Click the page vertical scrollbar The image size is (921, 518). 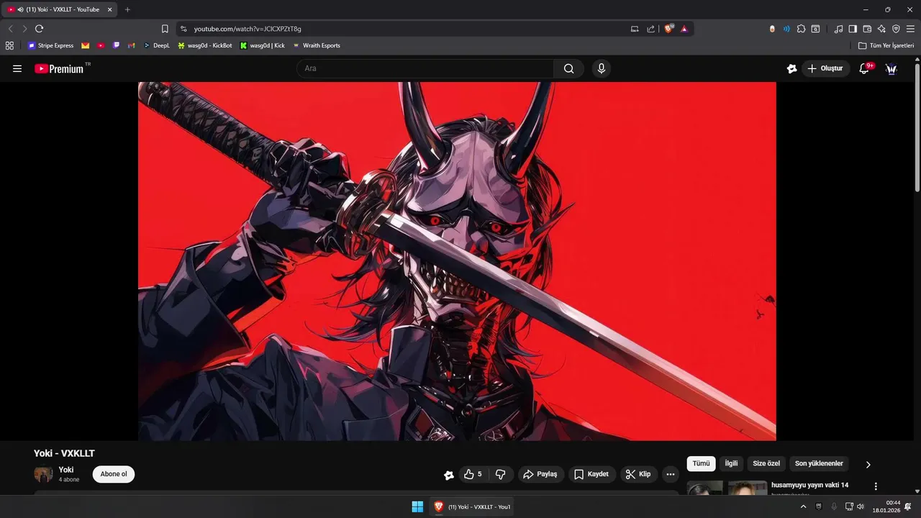pos(917,128)
